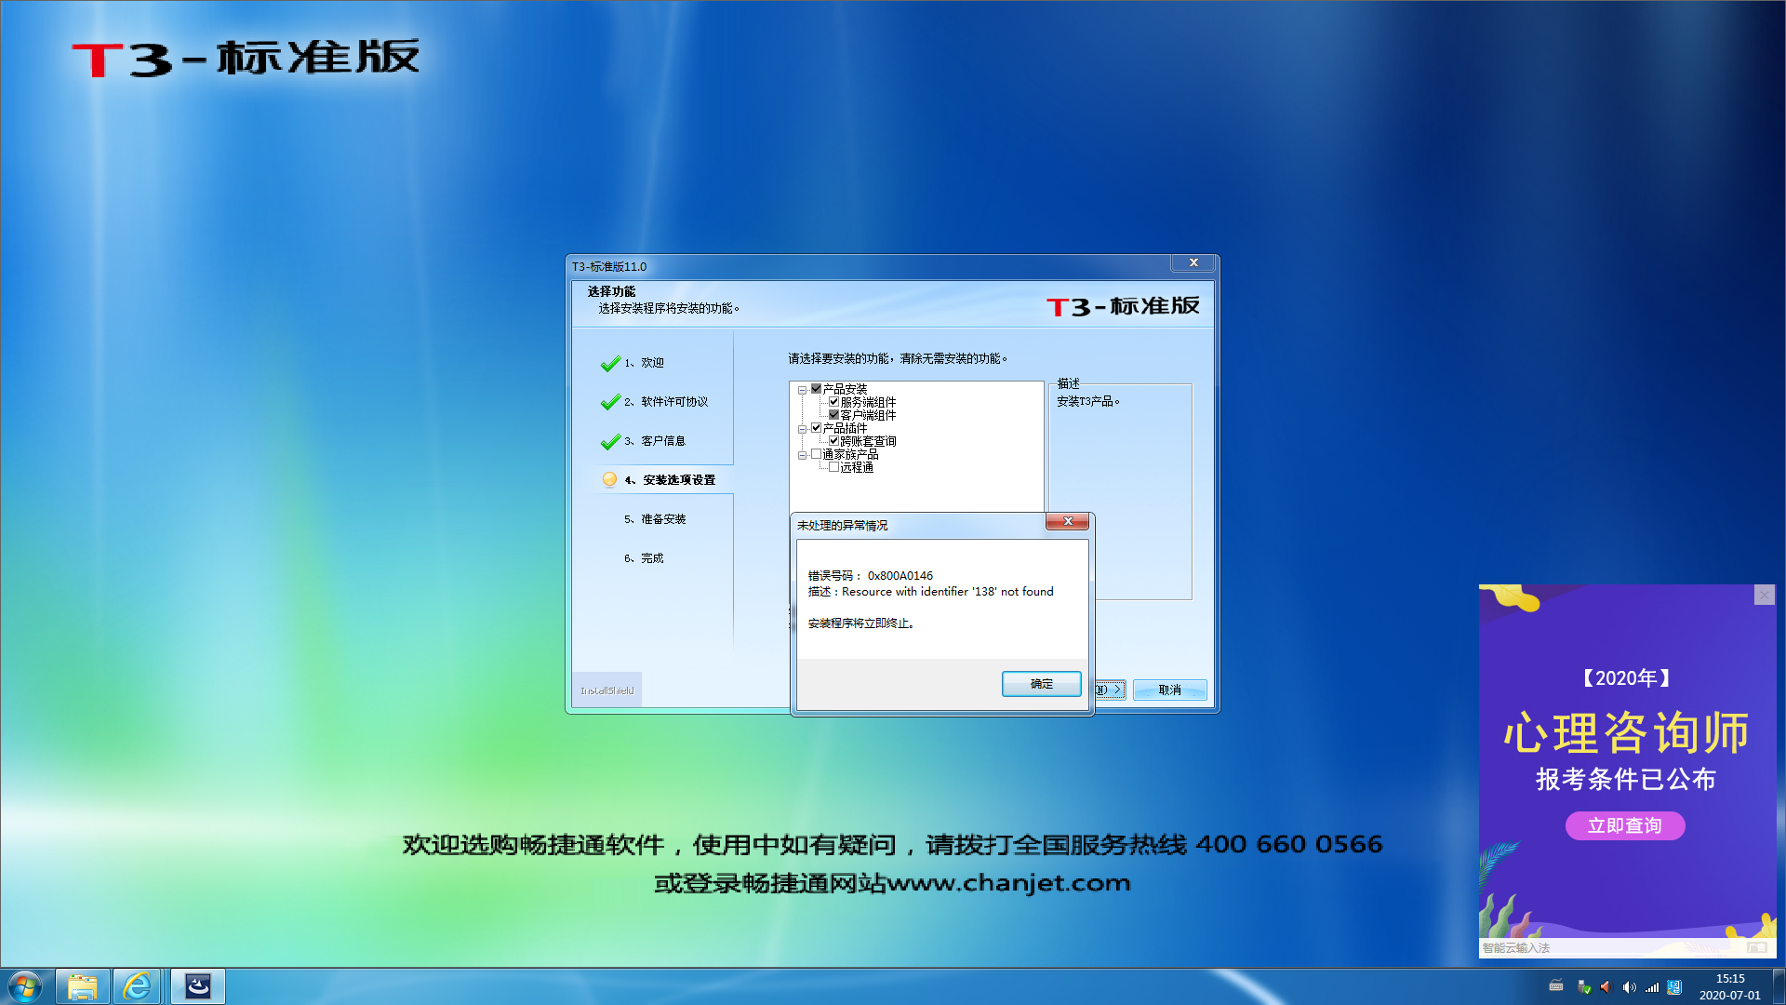The image size is (1786, 1005).
Task: Select the 远程通 tree label
Action: click(857, 467)
